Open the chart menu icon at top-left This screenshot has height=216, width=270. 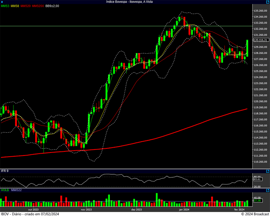tap(2, 2)
